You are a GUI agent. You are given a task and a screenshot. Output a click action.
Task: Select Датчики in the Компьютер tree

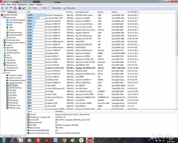[x=12, y=38]
